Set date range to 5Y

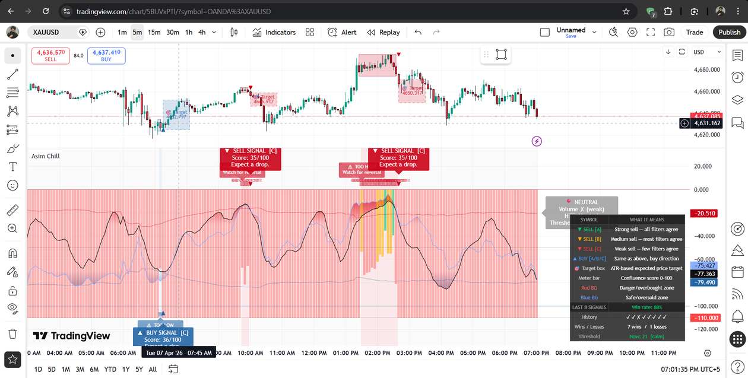139,369
